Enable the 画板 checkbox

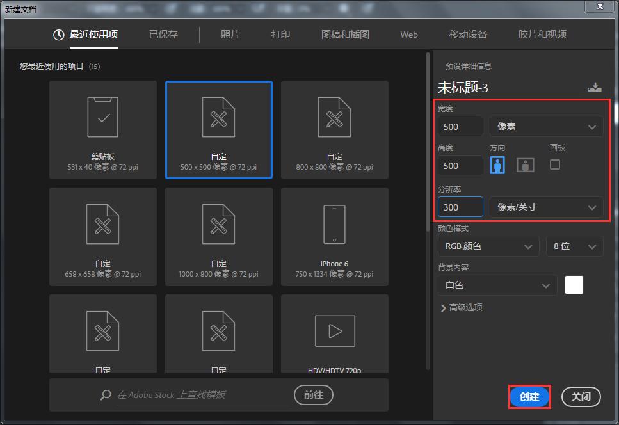coord(554,164)
